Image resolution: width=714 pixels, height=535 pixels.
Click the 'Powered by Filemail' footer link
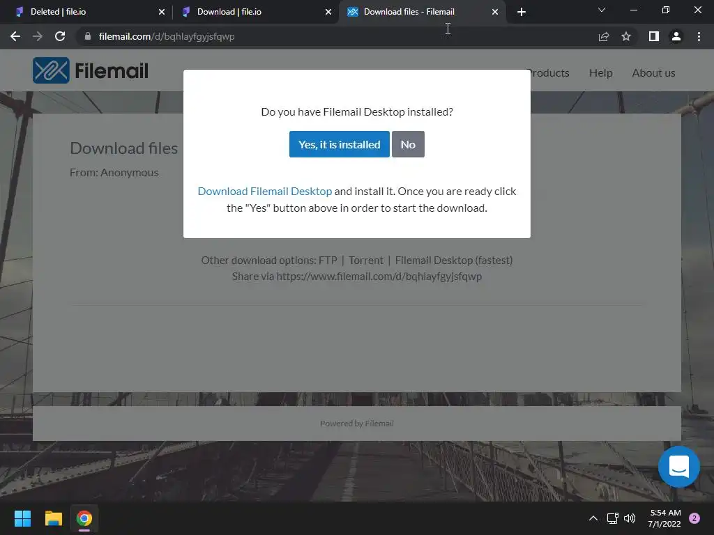356,424
